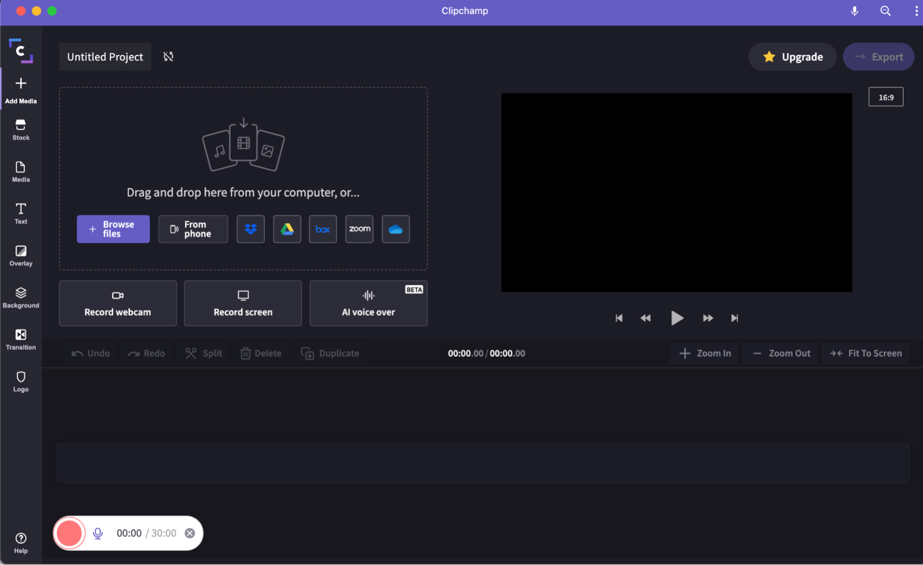The width and height of the screenshot is (923, 565).
Task: Toggle microphone in recording widget
Action: [x=98, y=533]
